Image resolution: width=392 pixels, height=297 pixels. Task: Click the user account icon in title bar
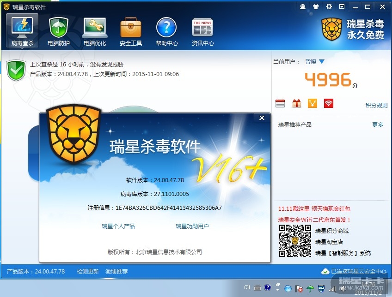(x=302, y=7)
